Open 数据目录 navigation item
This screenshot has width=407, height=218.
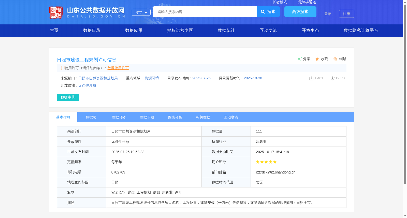point(92,31)
